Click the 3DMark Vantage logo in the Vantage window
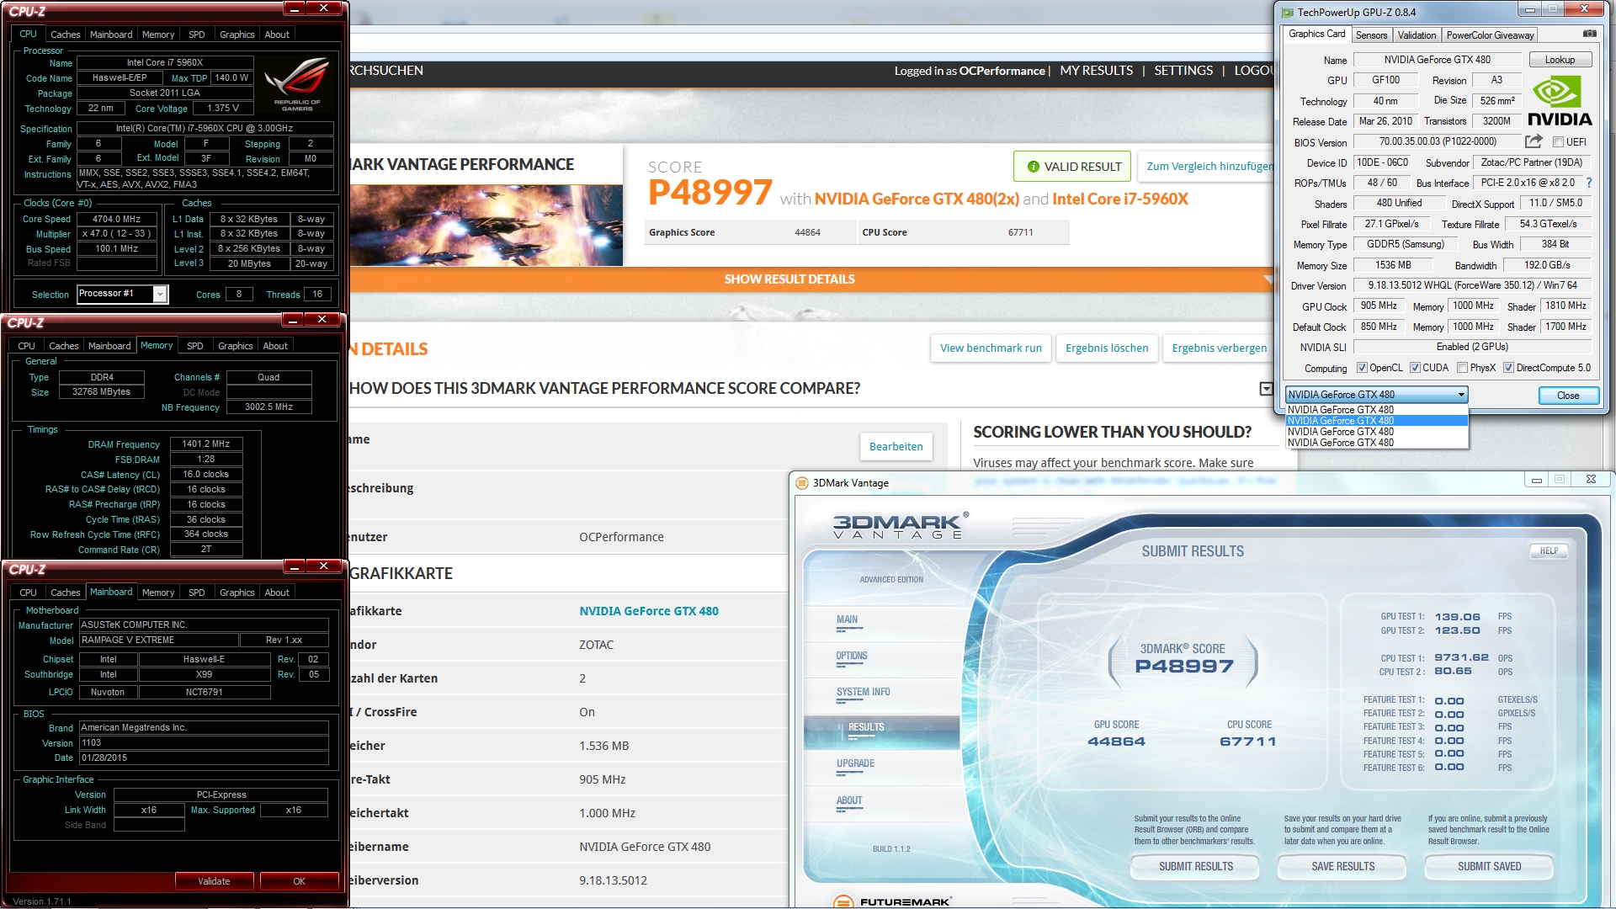This screenshot has height=909, width=1616. [x=900, y=525]
